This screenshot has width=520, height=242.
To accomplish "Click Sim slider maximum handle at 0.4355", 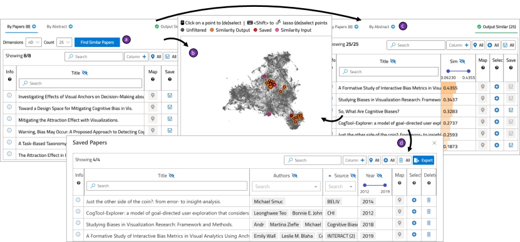I will click(x=469, y=71).
